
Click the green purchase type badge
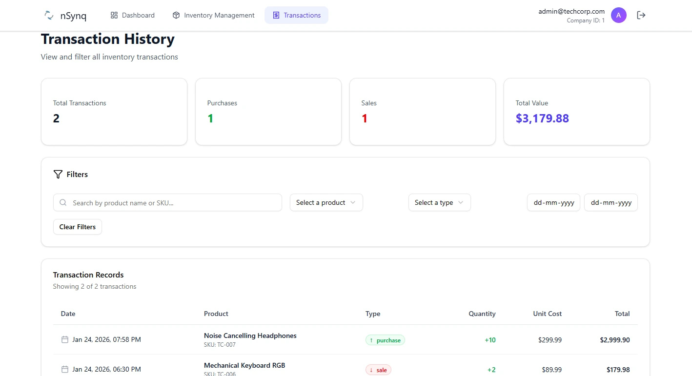click(x=385, y=340)
